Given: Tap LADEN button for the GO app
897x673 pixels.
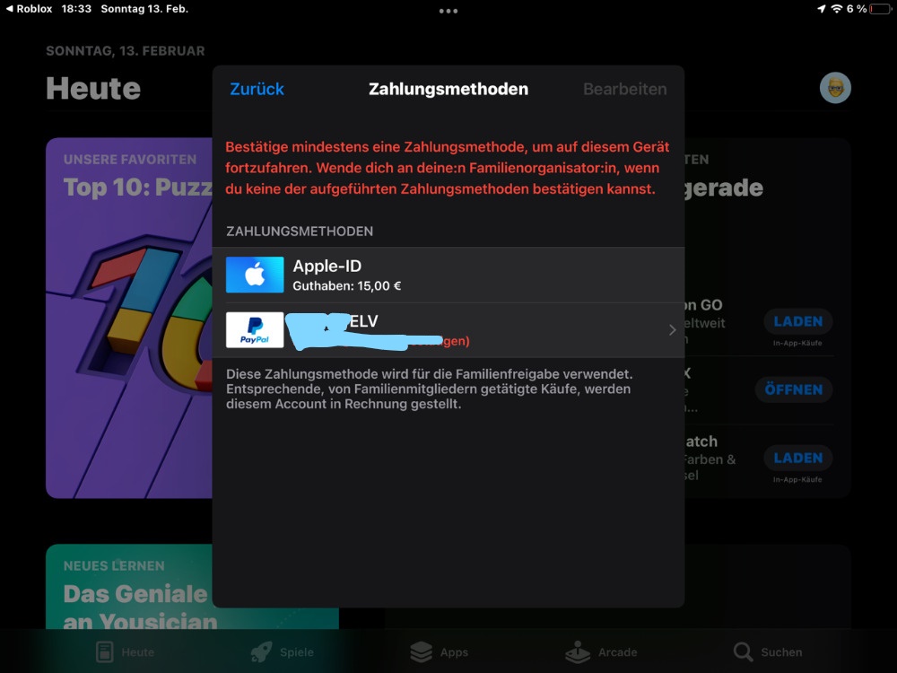Looking at the screenshot, I should tap(798, 321).
